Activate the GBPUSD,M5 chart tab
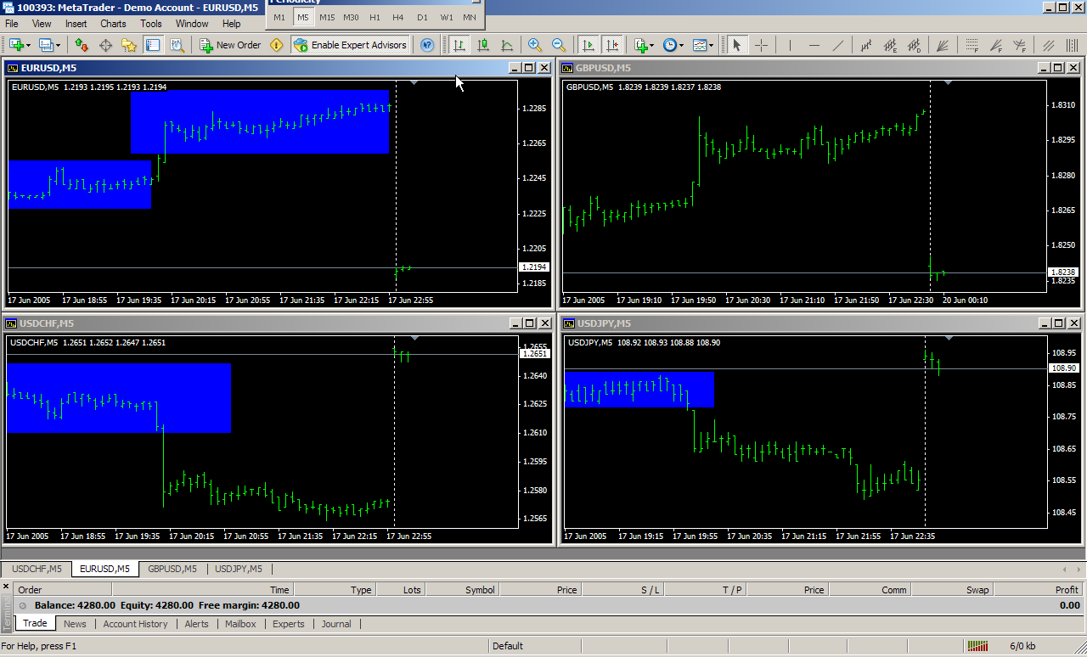Screen dimensions: 1087x657 point(172,569)
